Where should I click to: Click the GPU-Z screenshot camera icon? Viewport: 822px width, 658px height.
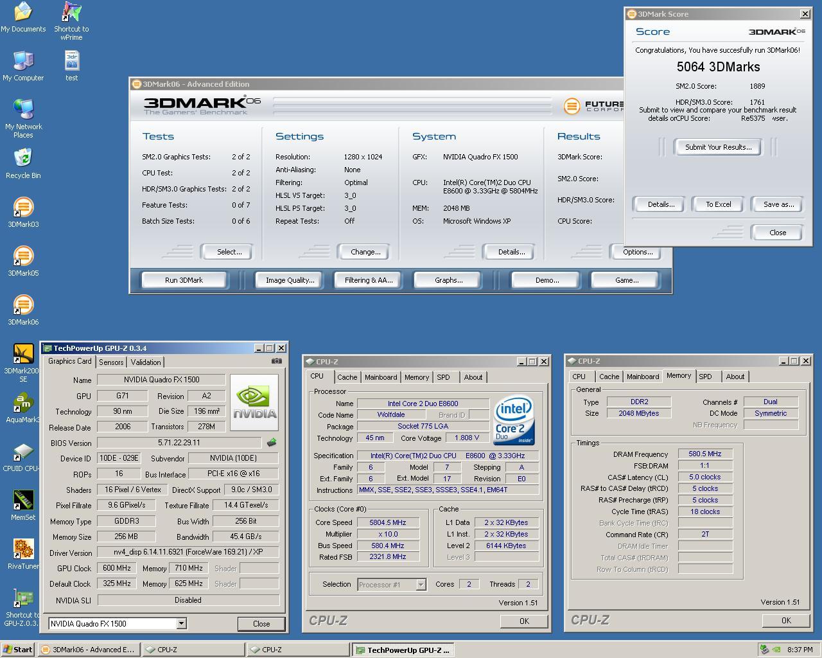click(x=277, y=361)
